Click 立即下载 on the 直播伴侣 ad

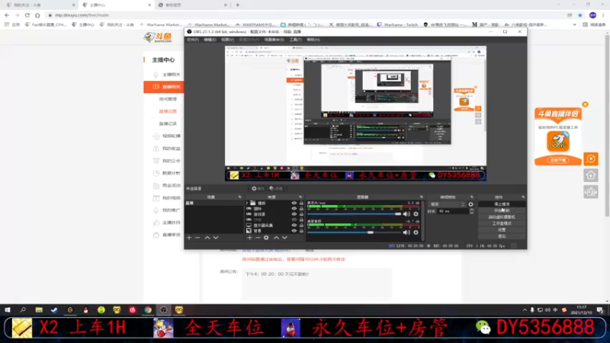pyautogui.click(x=558, y=160)
